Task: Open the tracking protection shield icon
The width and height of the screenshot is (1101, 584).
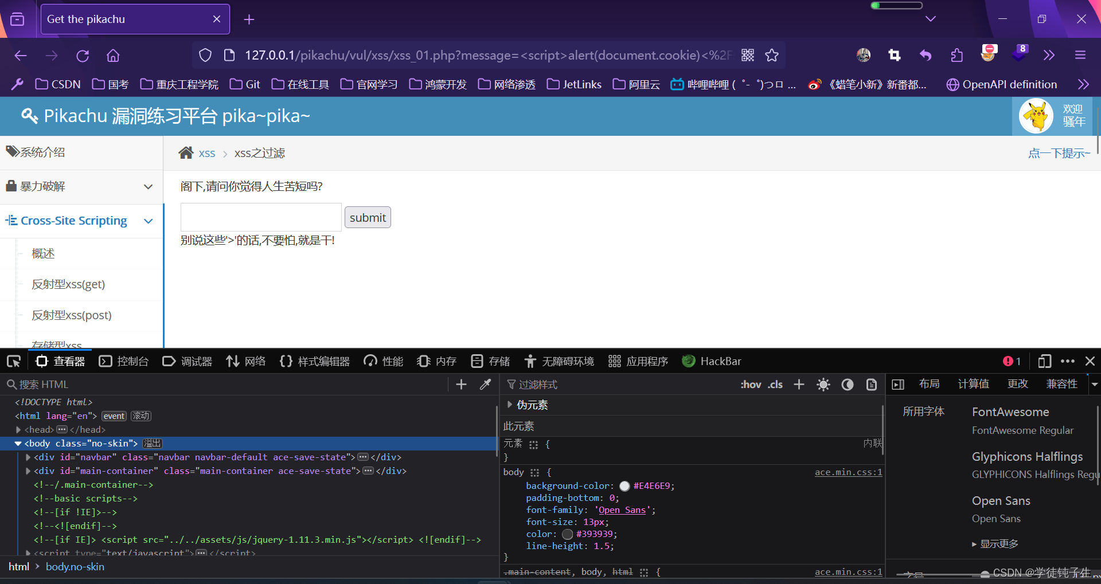Action: [205, 55]
